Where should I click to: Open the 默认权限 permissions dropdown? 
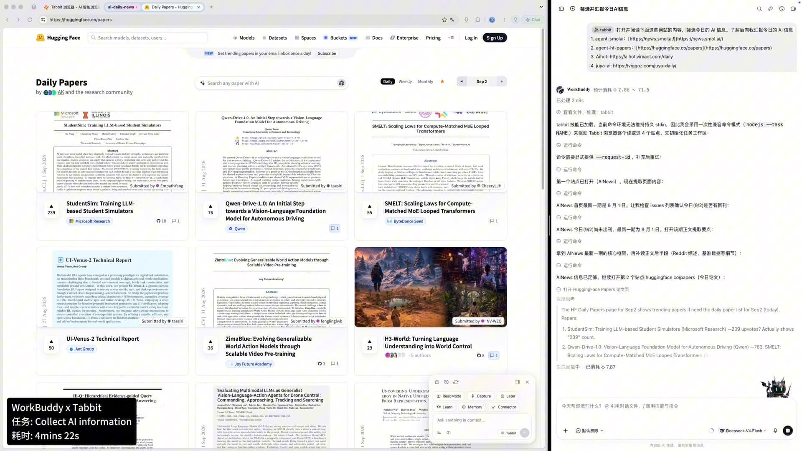pos(589,431)
